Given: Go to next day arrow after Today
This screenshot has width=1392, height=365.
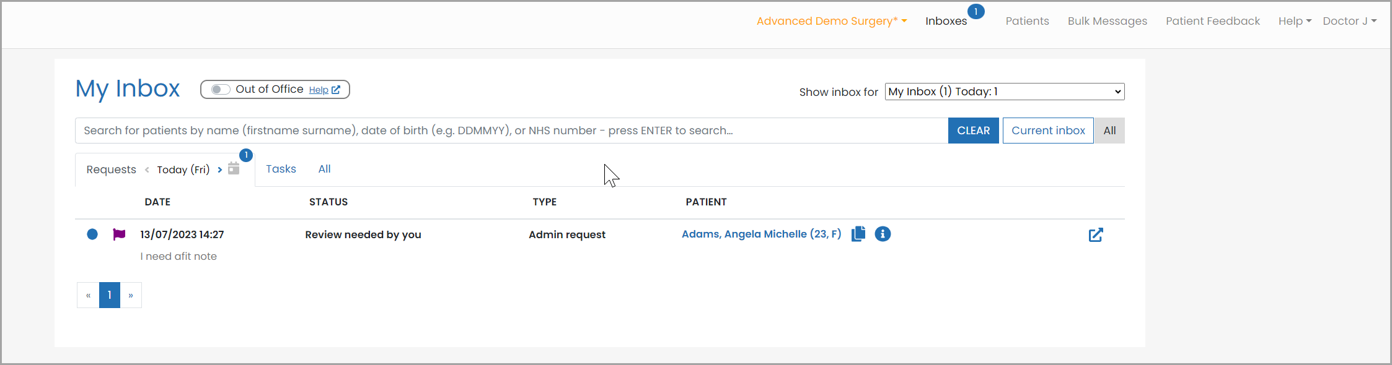Looking at the screenshot, I should pos(220,170).
